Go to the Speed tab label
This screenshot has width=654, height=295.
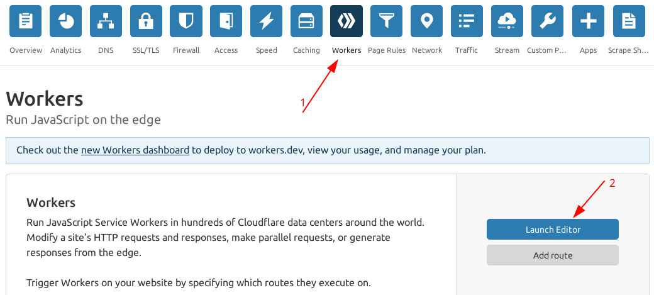click(267, 50)
